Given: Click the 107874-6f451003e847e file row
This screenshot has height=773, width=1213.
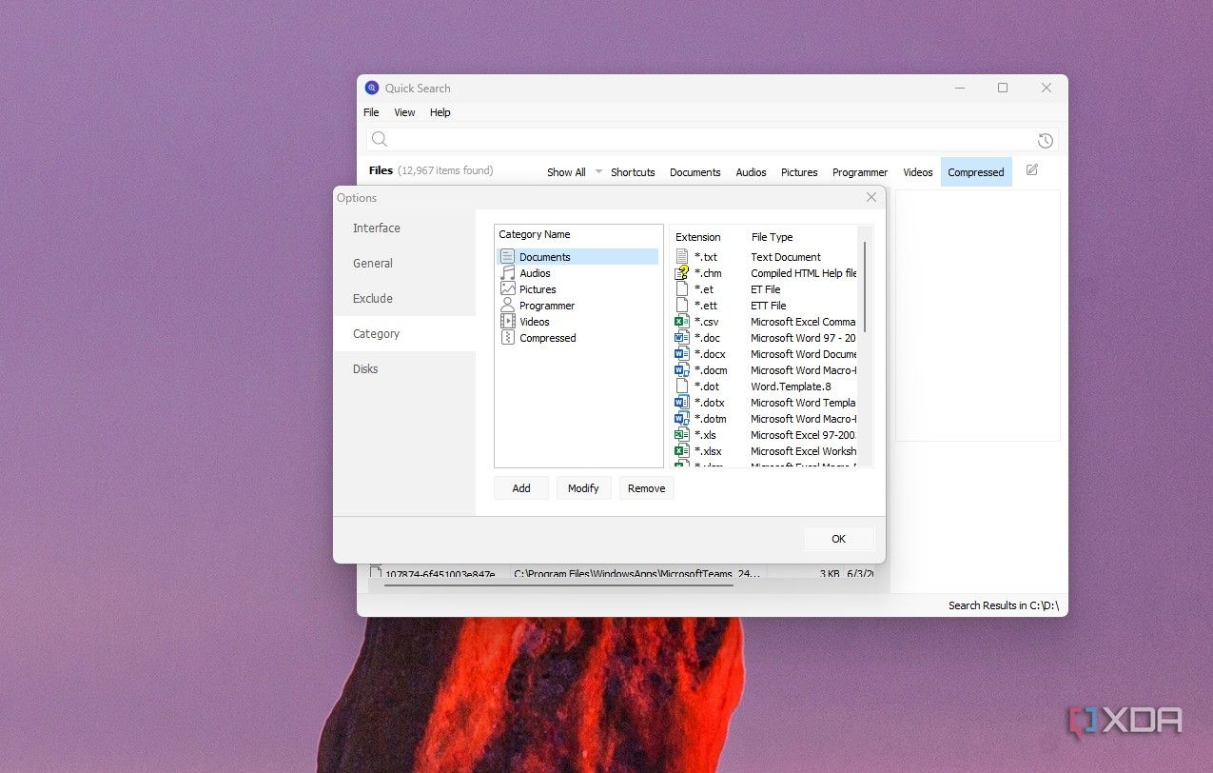Looking at the screenshot, I should (x=623, y=573).
